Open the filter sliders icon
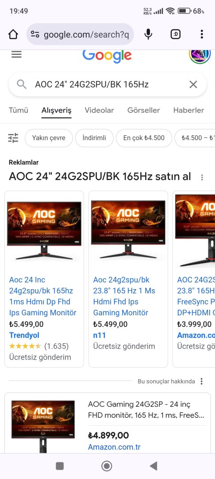This screenshot has height=479, width=215. click(13, 138)
